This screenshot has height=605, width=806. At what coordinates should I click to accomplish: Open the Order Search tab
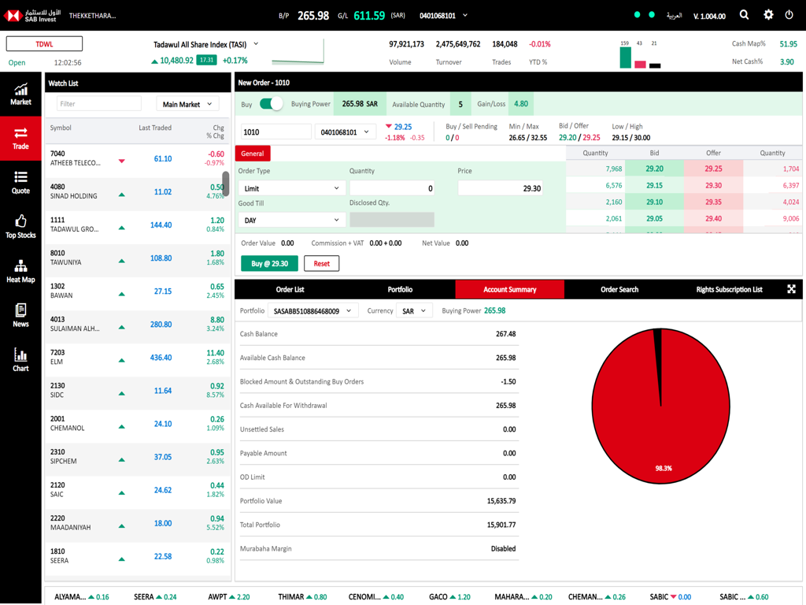(619, 289)
